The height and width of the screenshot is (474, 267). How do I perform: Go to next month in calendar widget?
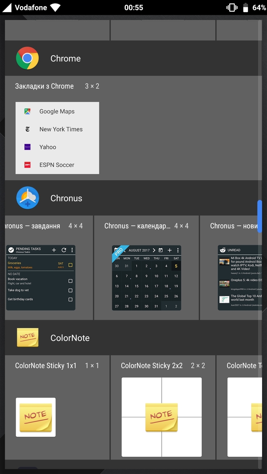click(154, 250)
